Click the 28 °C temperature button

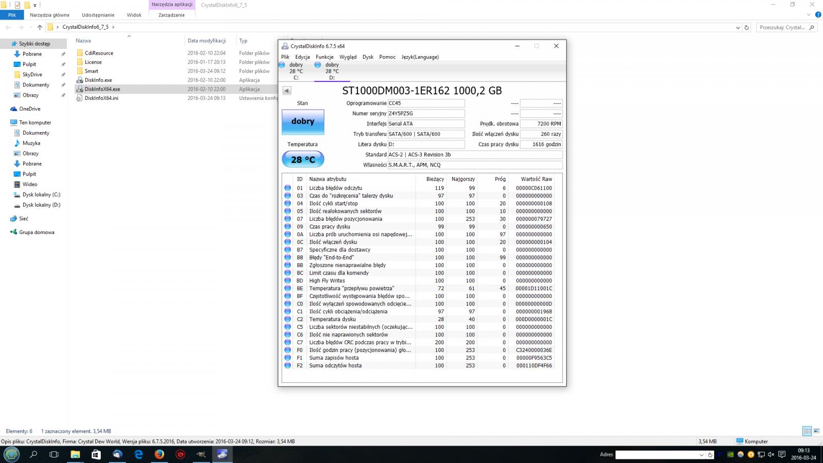pos(303,159)
